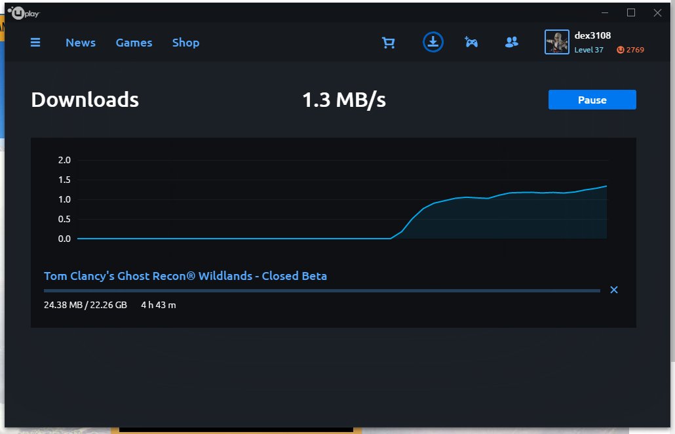
Task: Open the News tab
Action: pos(81,43)
